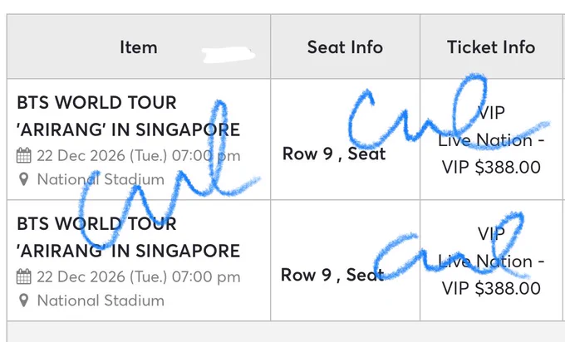Screen dimensions: 565x342
Task: Click the location pin icon in first row
Action: tap(24, 179)
